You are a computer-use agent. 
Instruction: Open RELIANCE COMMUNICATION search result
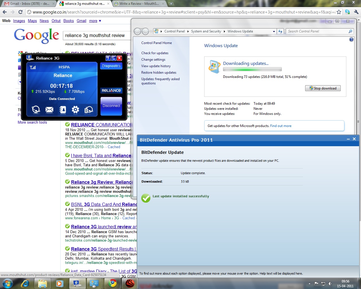point(101,125)
